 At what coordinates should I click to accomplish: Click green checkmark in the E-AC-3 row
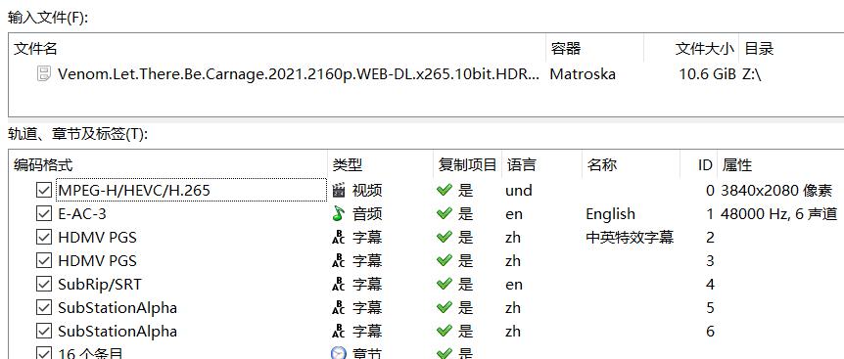coord(445,214)
